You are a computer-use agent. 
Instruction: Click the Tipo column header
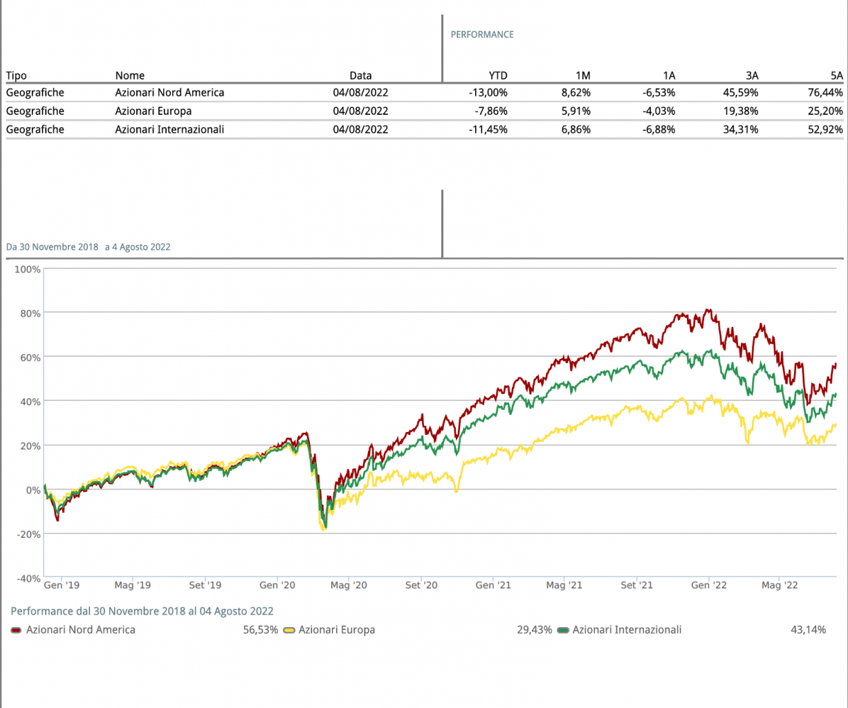point(17,75)
